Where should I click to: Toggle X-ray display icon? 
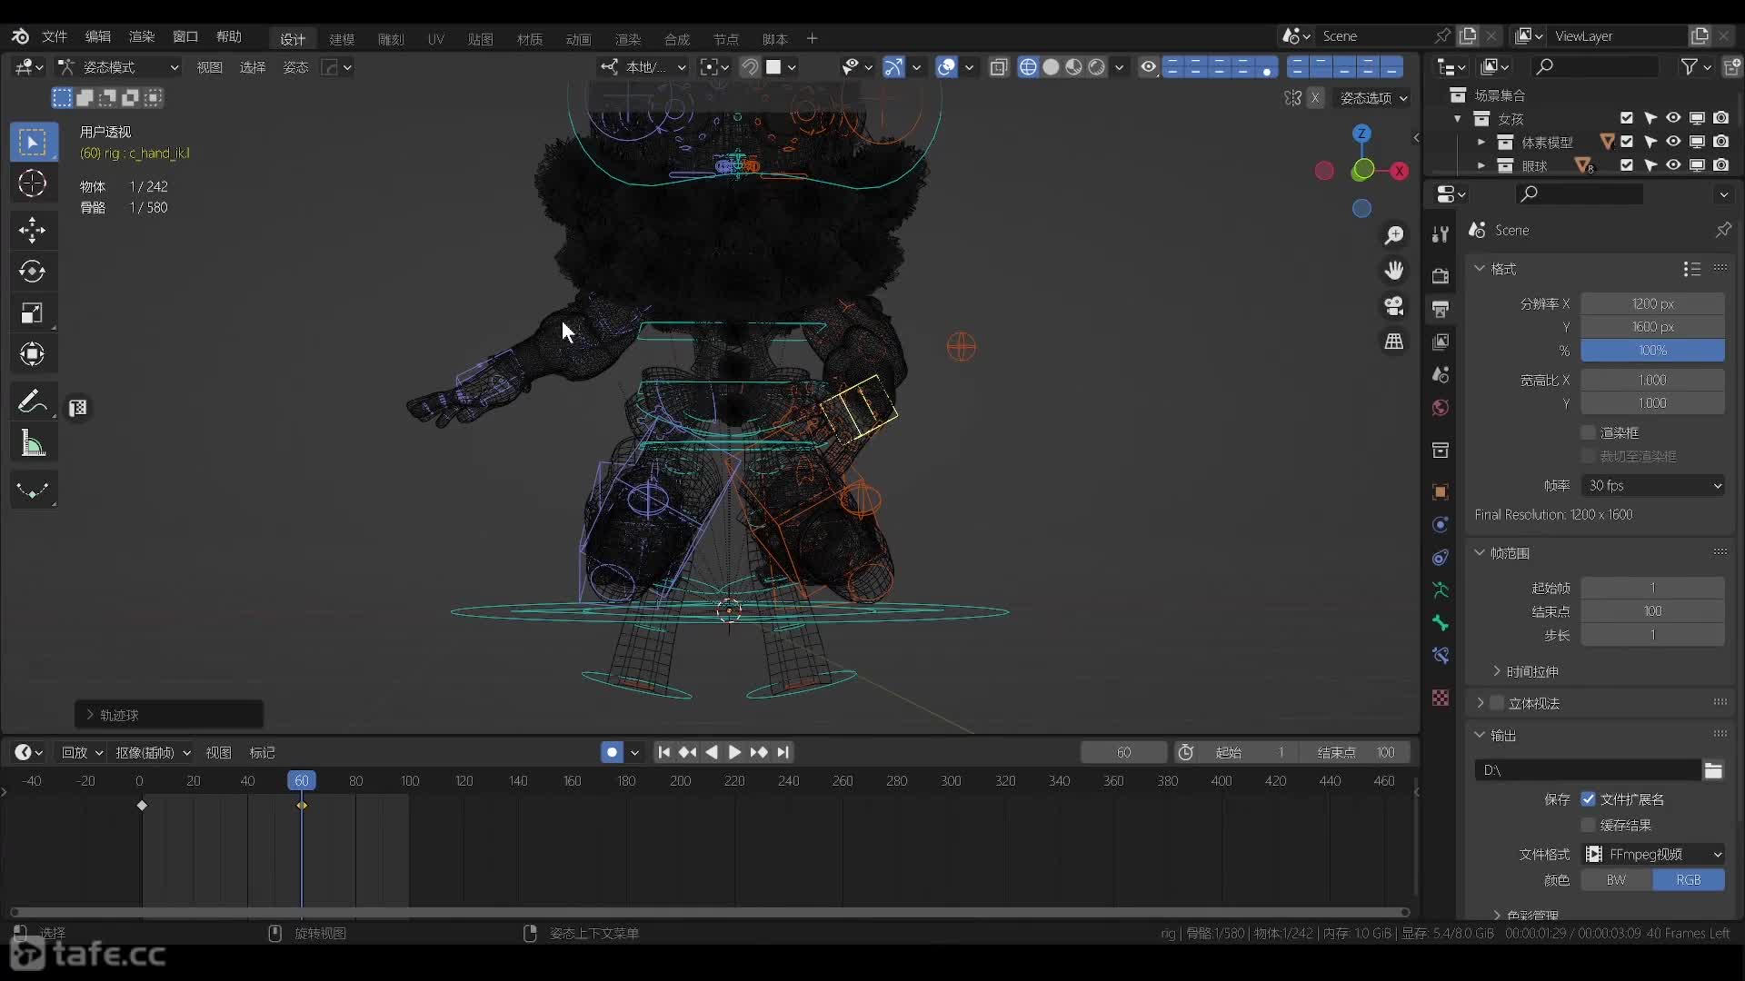(999, 67)
